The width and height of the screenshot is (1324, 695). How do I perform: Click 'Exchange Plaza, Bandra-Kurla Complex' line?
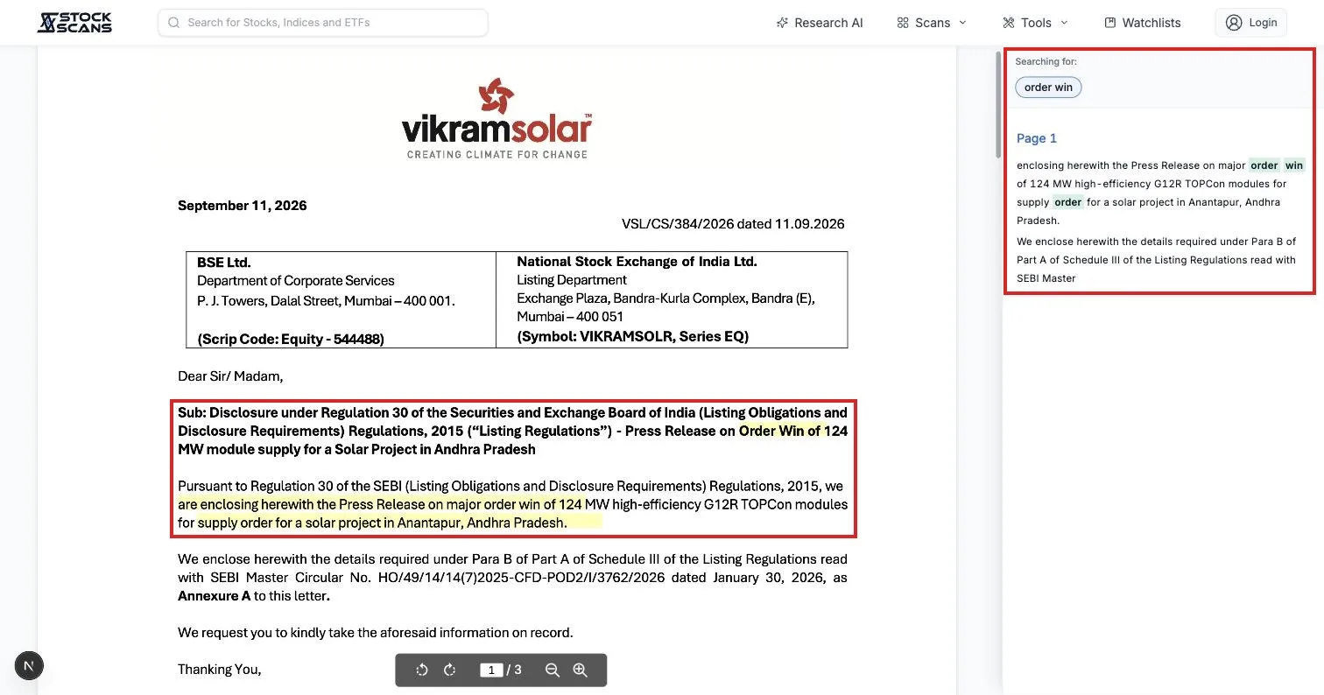point(666,298)
